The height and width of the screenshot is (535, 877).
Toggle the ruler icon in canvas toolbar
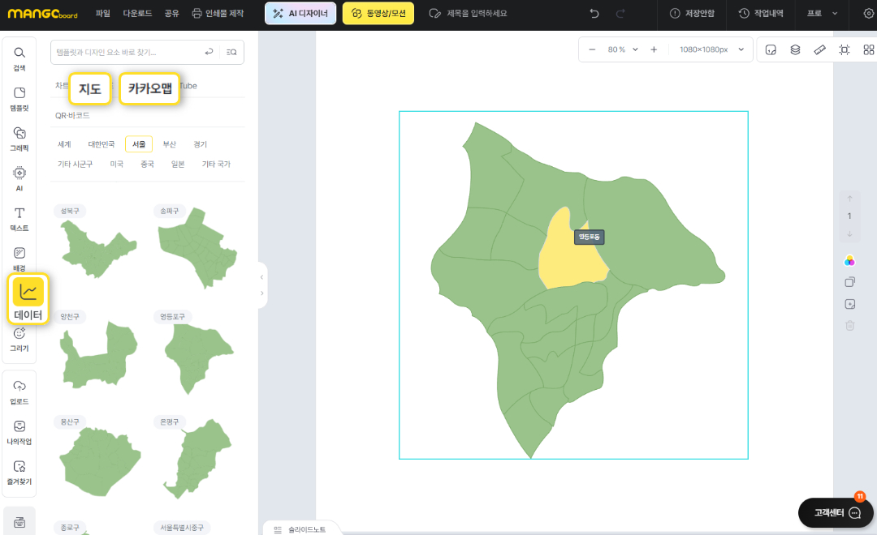coord(819,49)
